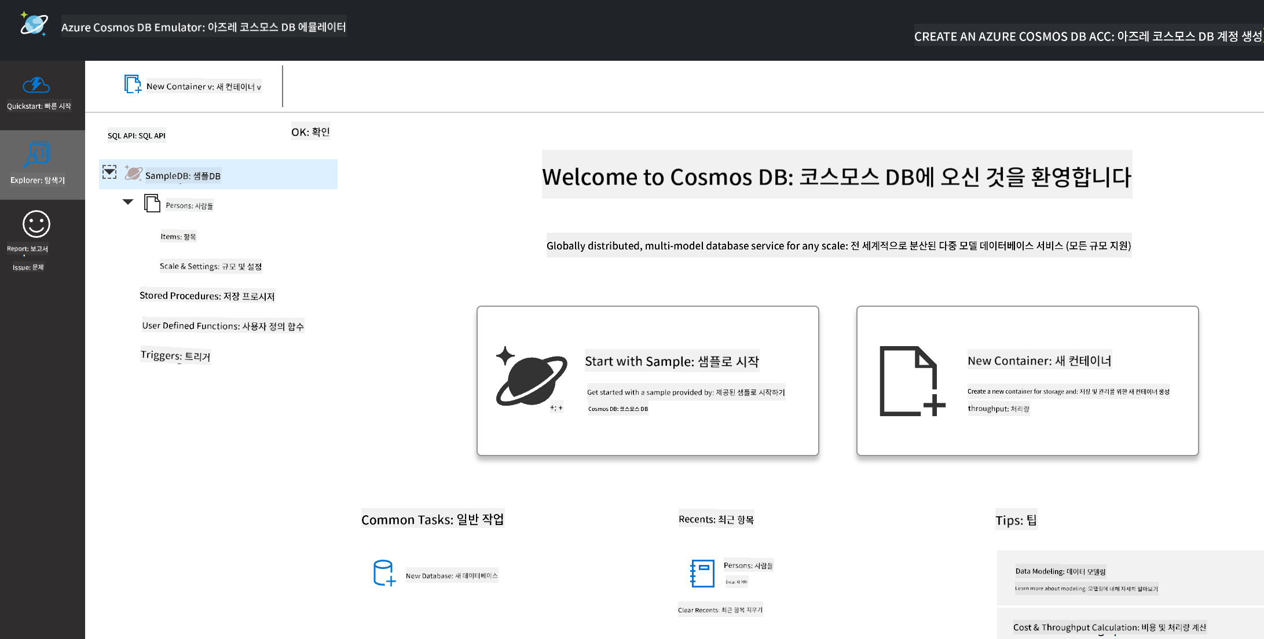The image size is (1264, 639).
Task: Click the Cosmos DB Emulator logo
Action: pos(34,24)
